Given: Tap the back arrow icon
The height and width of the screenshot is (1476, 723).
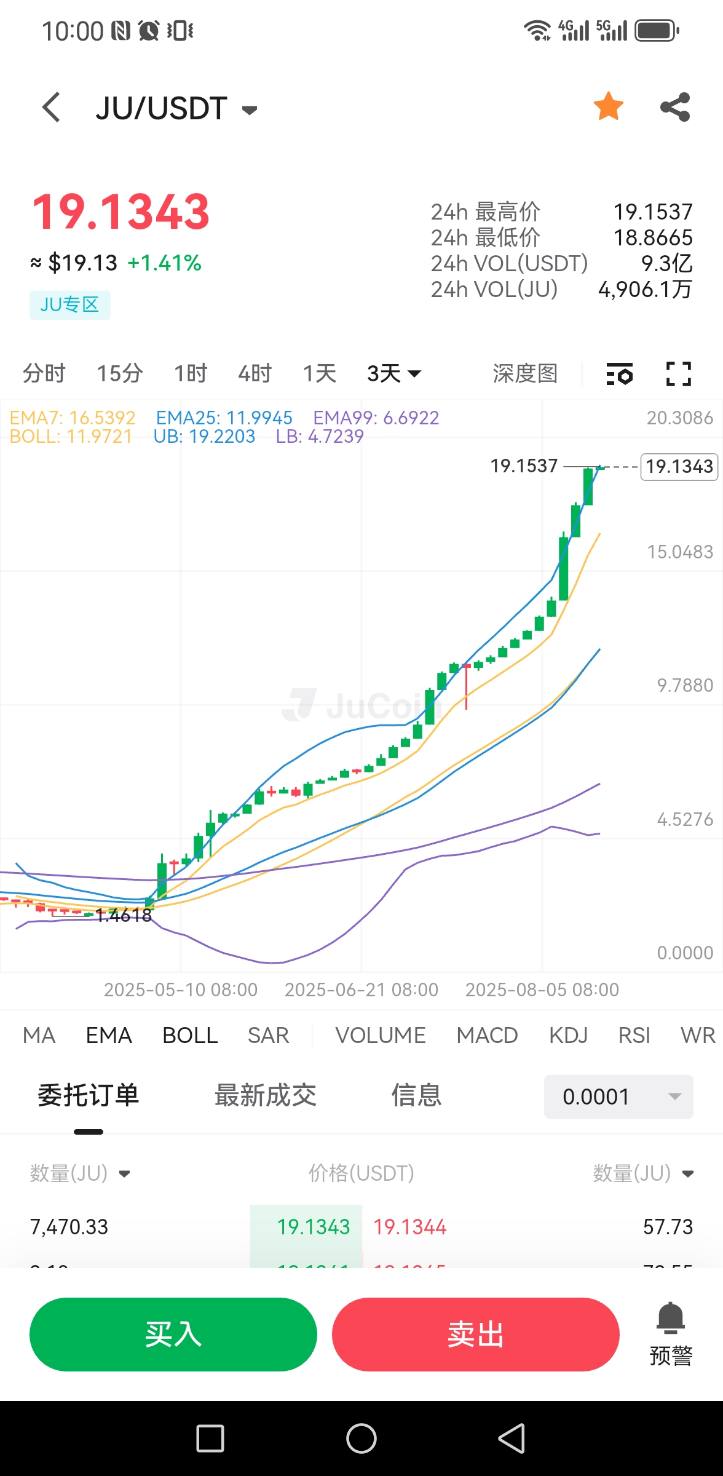Looking at the screenshot, I should 52,108.
